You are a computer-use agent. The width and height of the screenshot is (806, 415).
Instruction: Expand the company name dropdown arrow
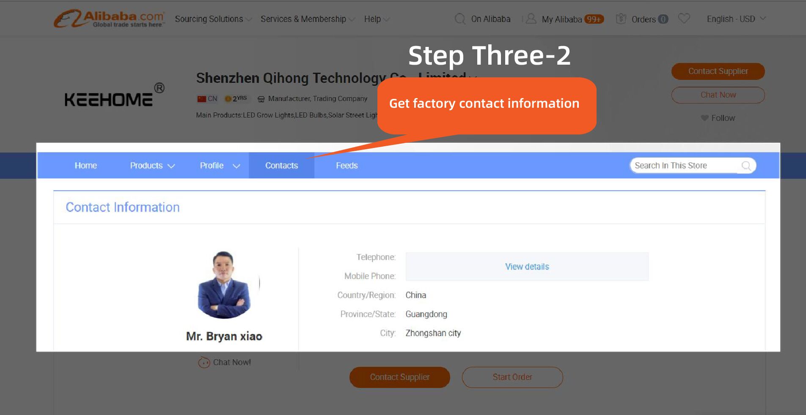473,79
